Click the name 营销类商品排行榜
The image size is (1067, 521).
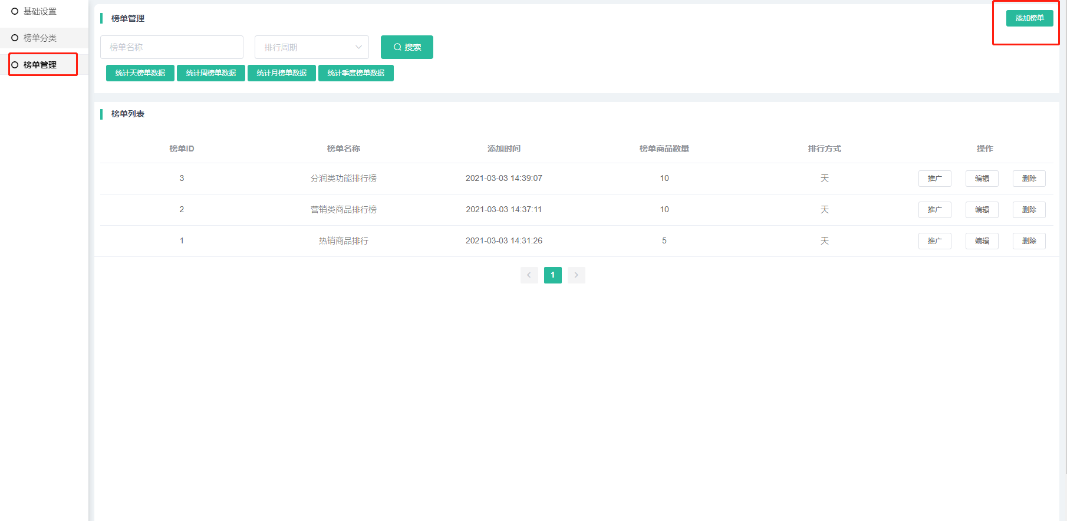(344, 209)
